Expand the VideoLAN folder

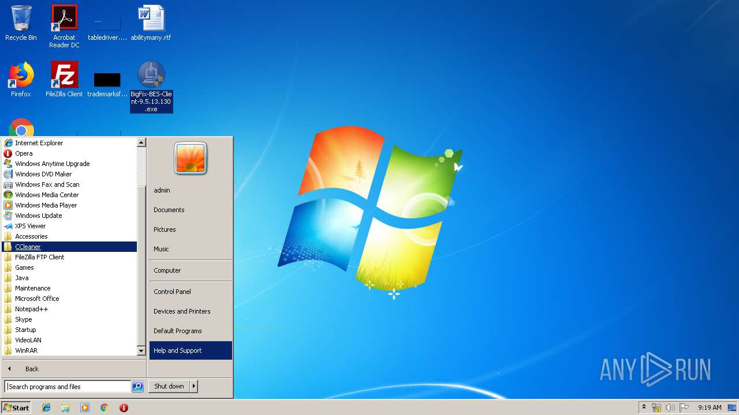pyautogui.click(x=69, y=340)
